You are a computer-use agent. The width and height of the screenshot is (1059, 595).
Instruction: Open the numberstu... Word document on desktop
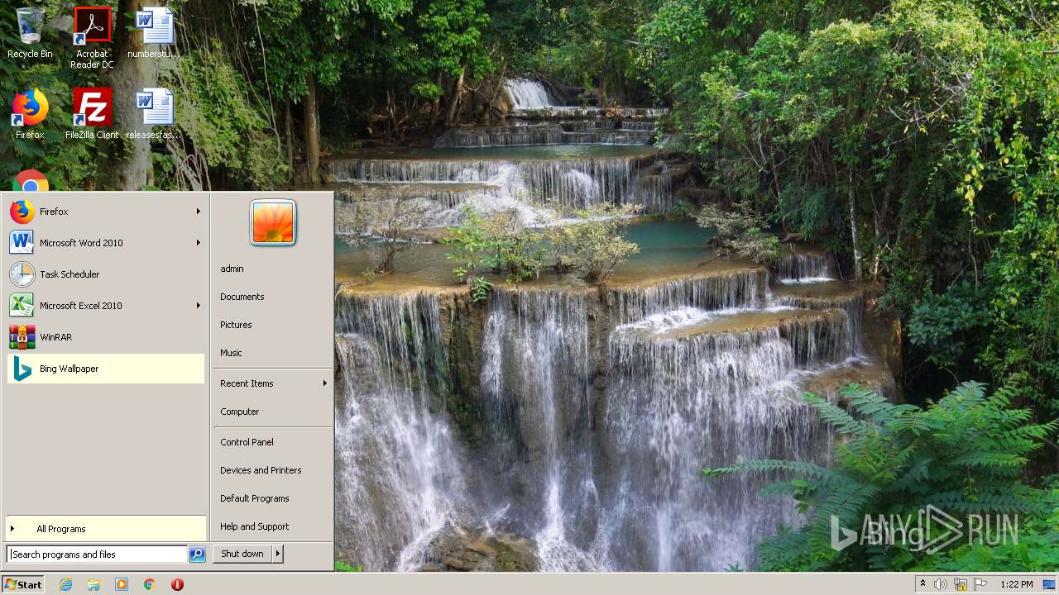point(154,34)
